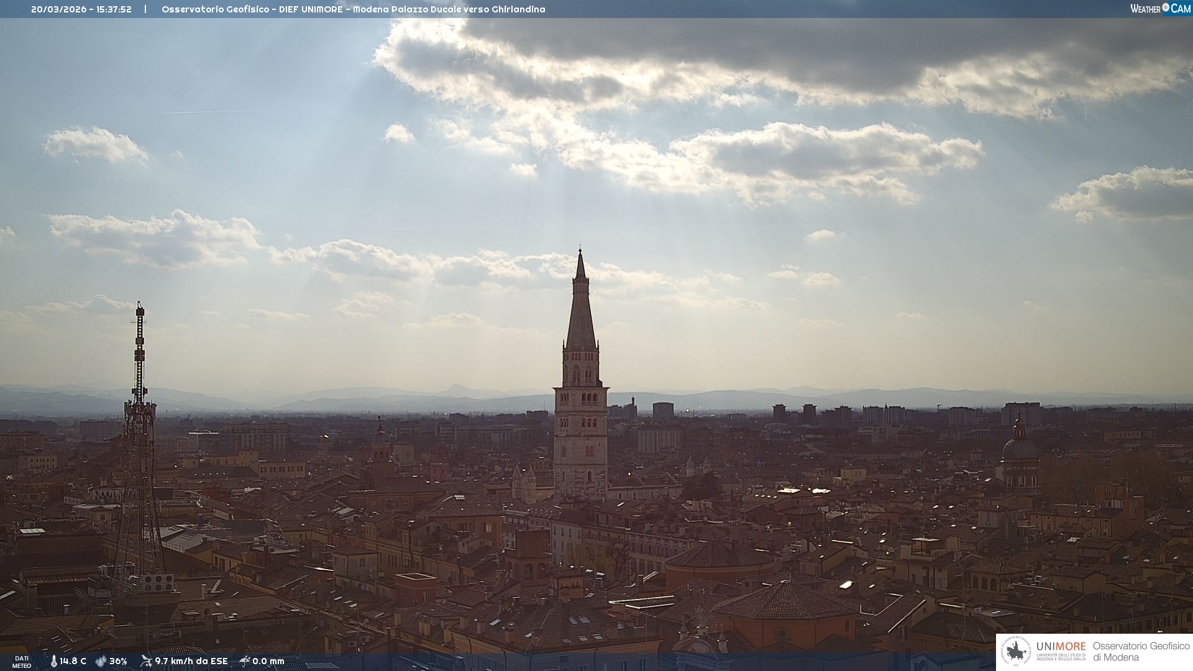Click the 20/03/2026 date stamp

pos(58,9)
